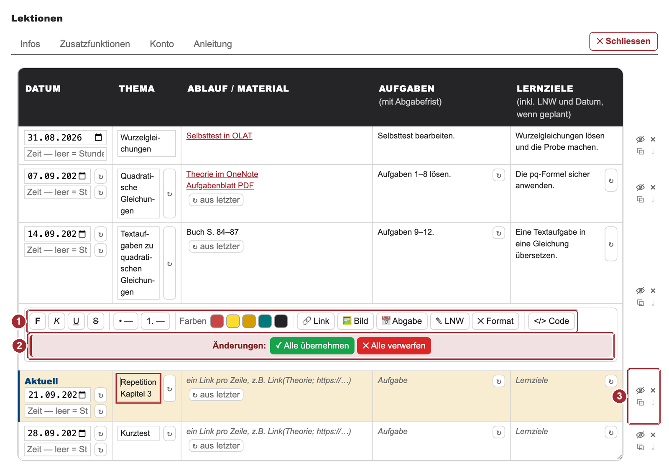
Task: Toggle italic K formatting button
Action: point(57,321)
